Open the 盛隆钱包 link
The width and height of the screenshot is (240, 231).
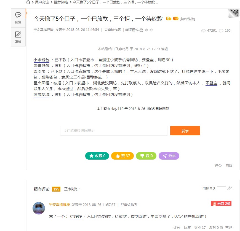[x=41, y=66]
